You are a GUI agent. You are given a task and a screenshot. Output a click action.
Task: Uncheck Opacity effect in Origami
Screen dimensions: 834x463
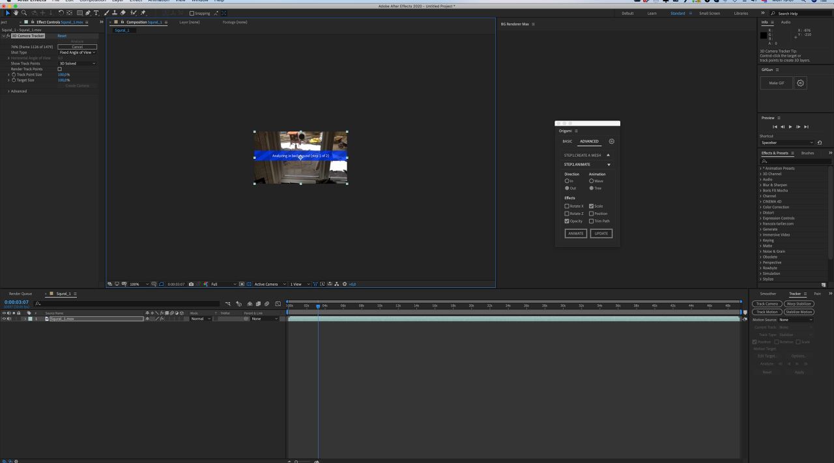click(567, 221)
